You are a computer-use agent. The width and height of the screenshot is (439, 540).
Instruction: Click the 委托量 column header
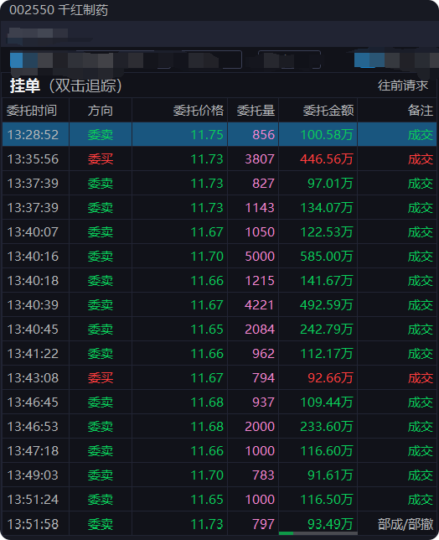click(x=256, y=111)
